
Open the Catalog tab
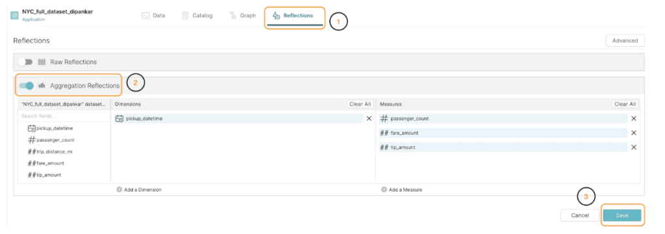coord(197,16)
